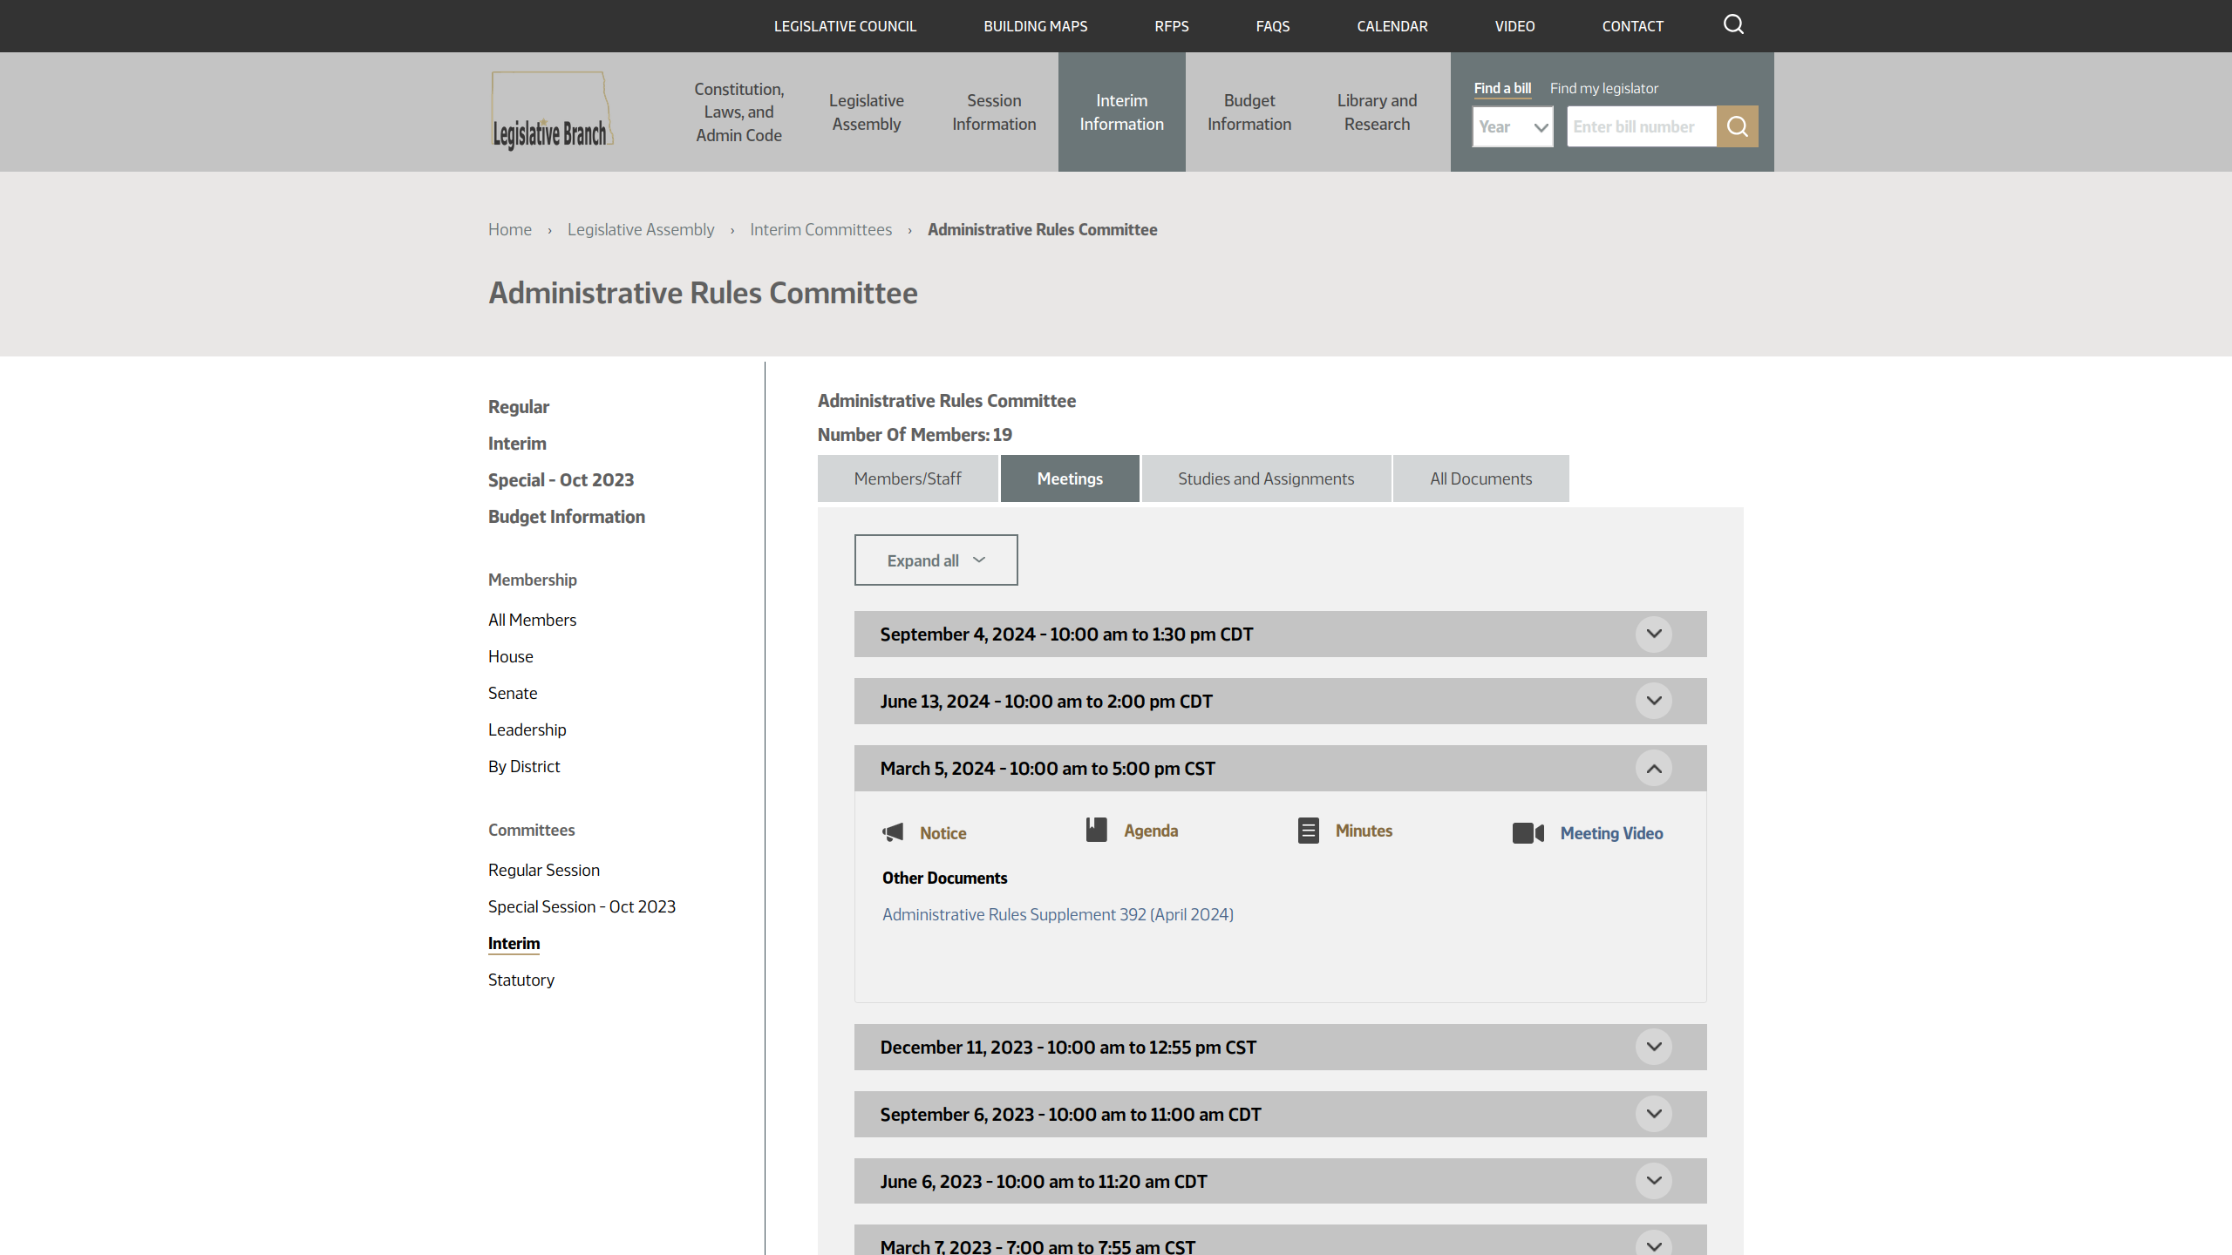Click Administrative Rules Supplement 392 link
This screenshot has height=1255, width=2232.
point(1056,913)
